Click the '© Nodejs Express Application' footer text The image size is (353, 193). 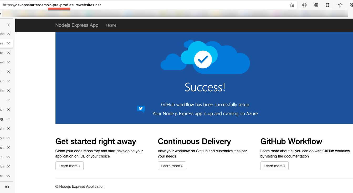click(80, 186)
